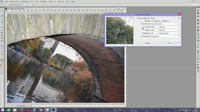
Task: Select the Brush tool
Action: [x=2, y=30]
